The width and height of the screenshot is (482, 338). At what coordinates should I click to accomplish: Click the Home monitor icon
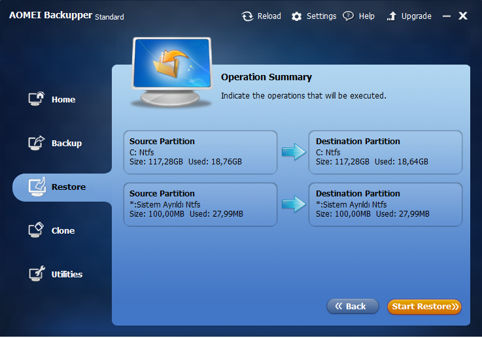tap(37, 99)
